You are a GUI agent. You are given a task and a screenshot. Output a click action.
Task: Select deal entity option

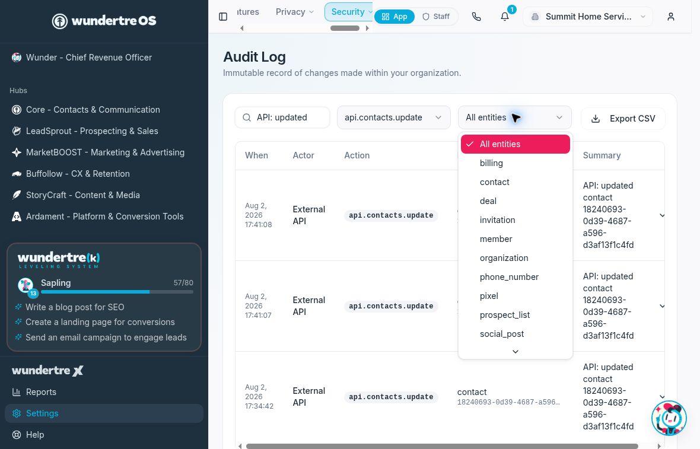515,201
